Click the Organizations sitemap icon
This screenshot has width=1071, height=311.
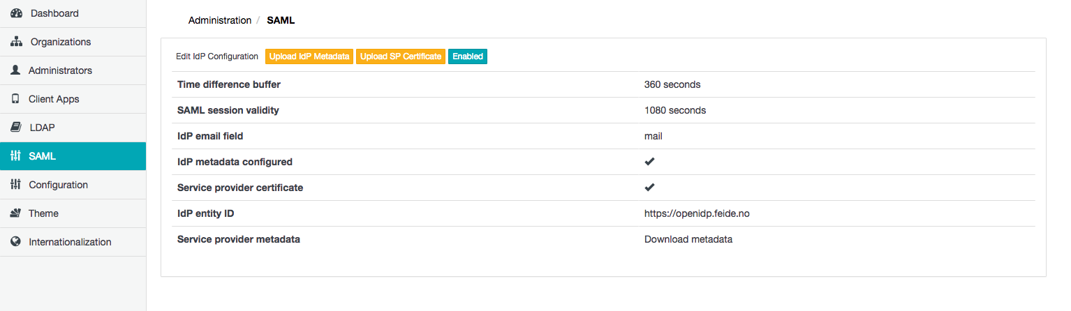[x=17, y=42]
